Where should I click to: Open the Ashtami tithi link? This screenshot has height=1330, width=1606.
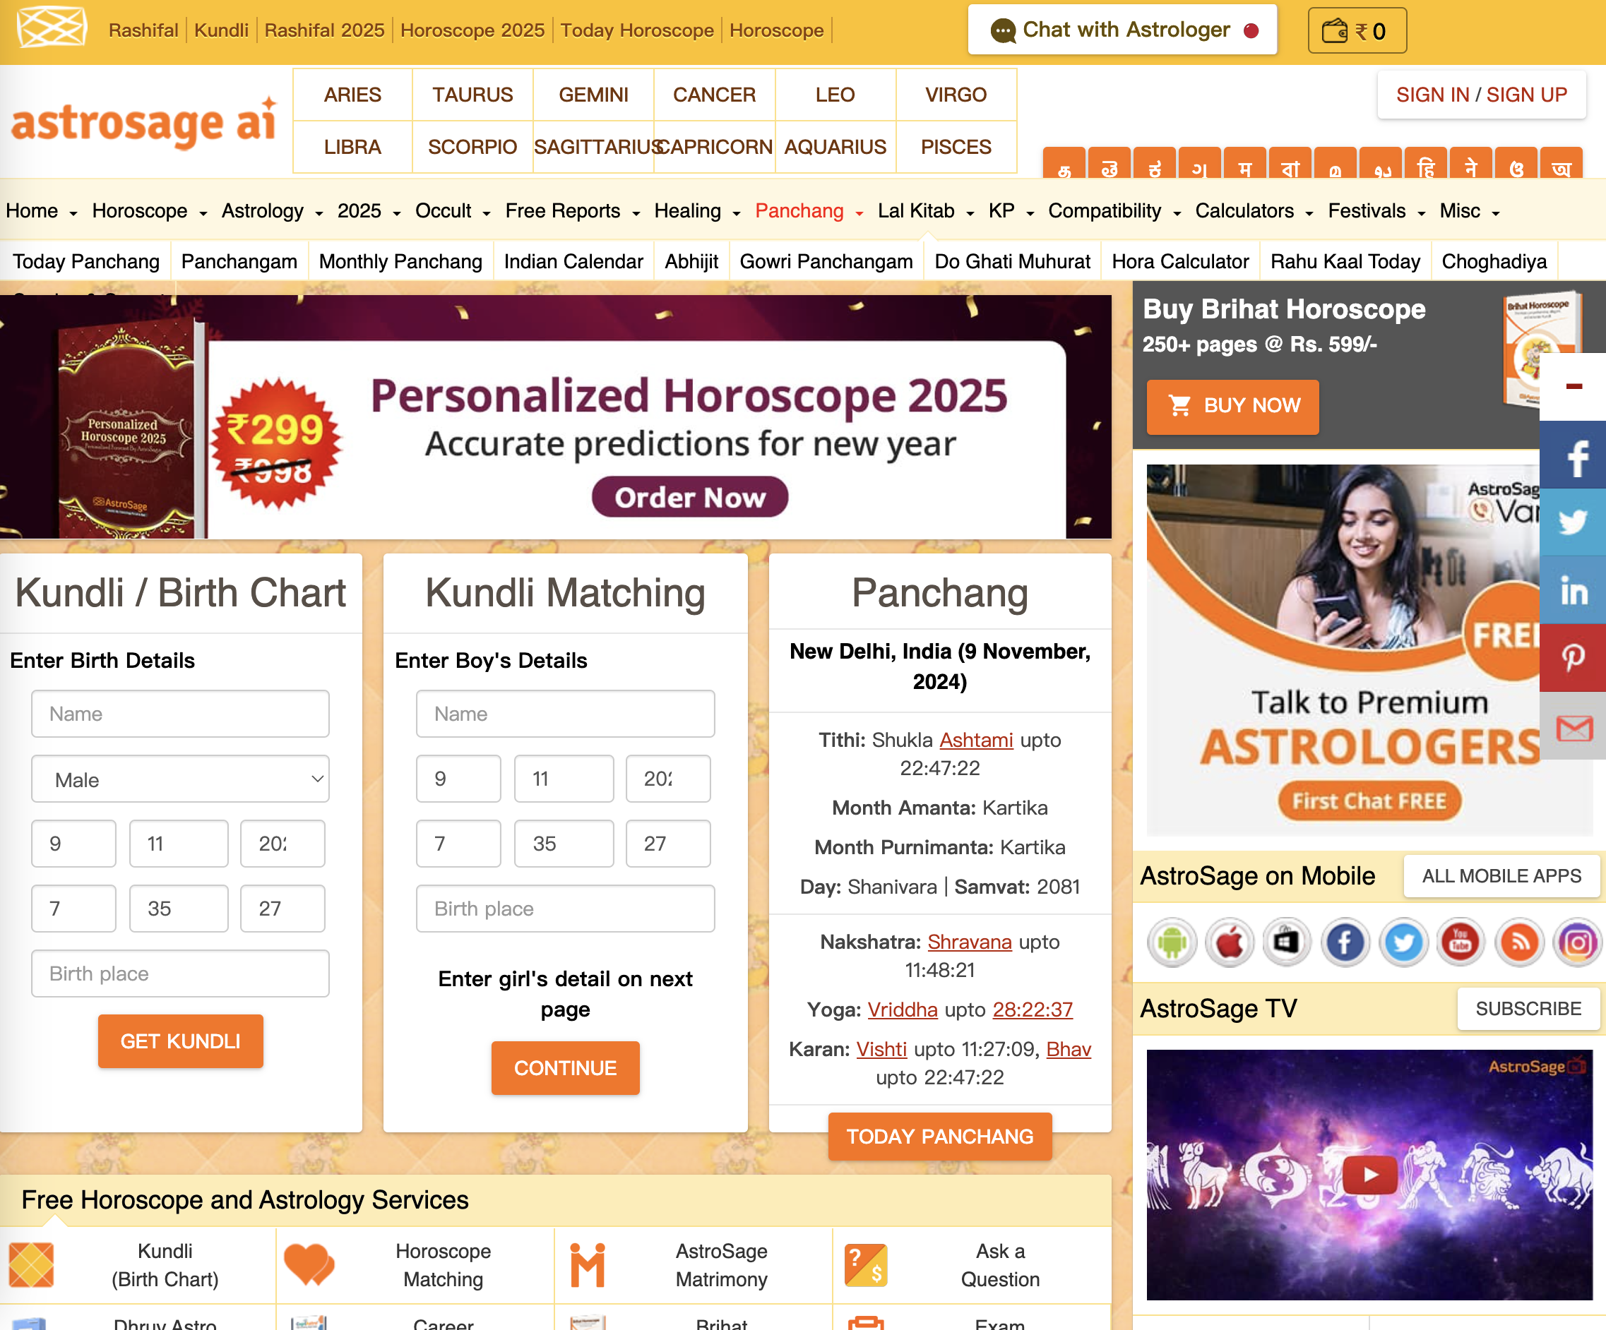[976, 740]
